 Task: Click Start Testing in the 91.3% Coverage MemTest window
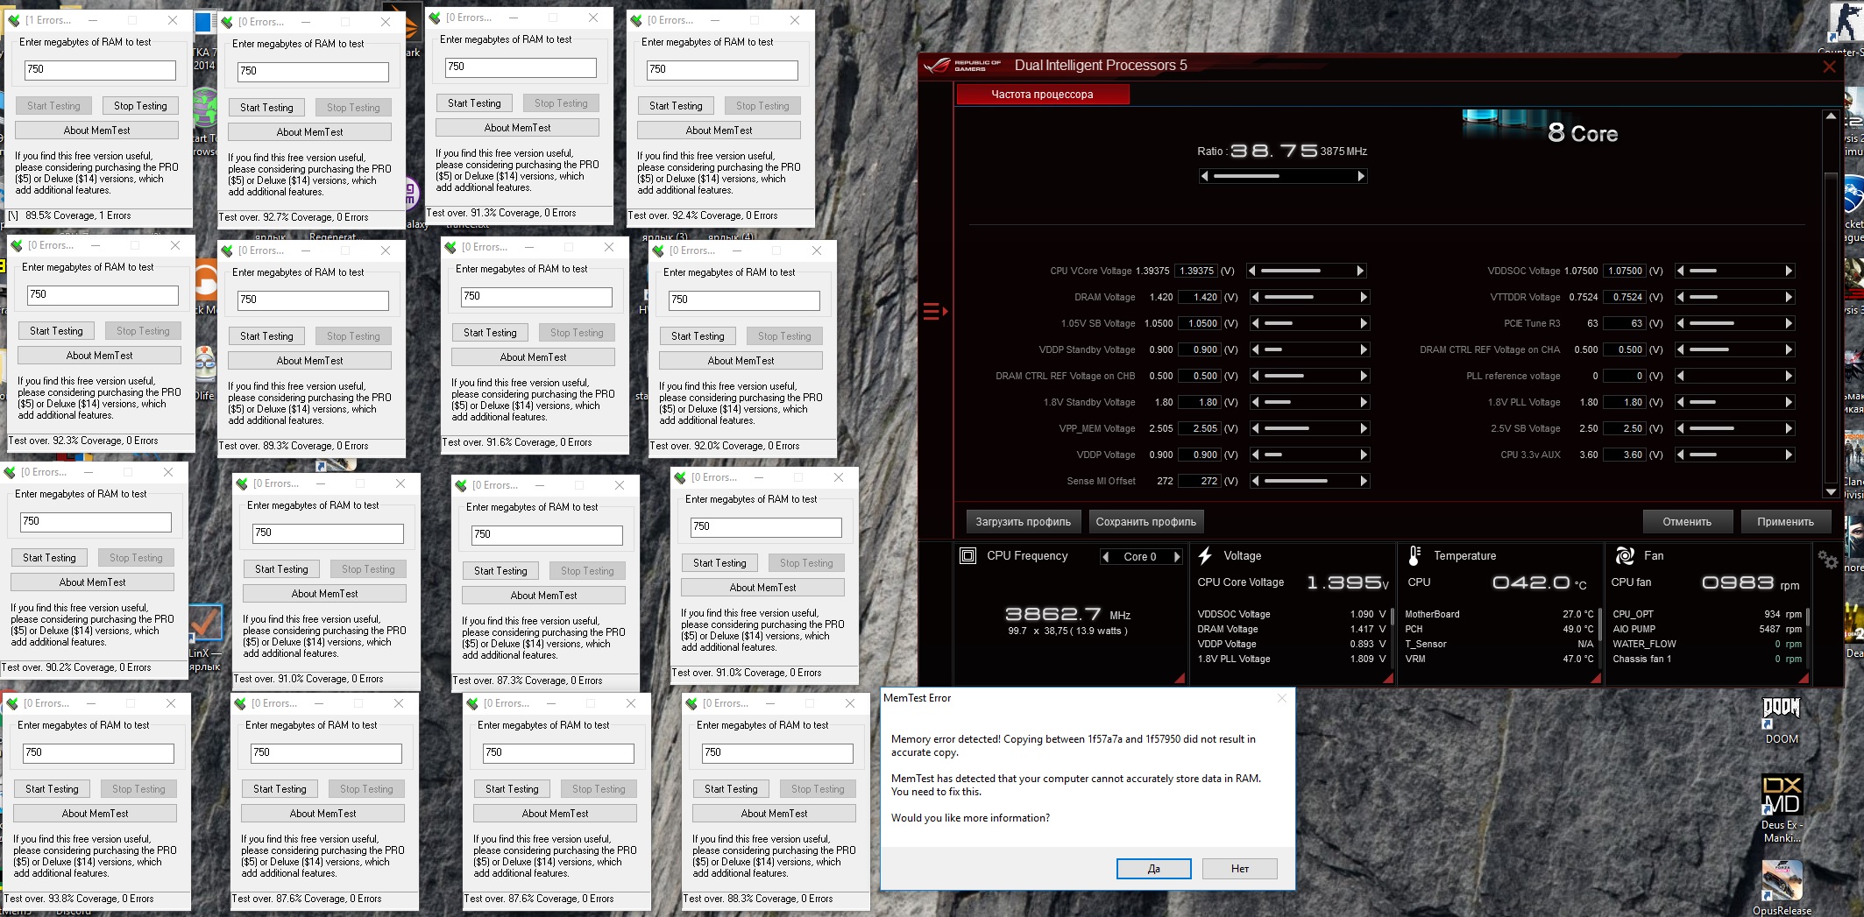(474, 103)
